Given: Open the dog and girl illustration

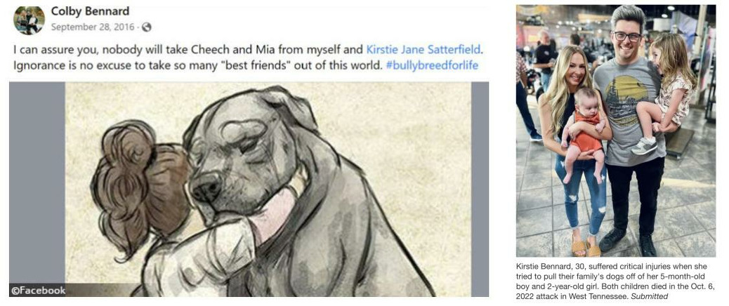Looking at the screenshot, I should (268, 189).
